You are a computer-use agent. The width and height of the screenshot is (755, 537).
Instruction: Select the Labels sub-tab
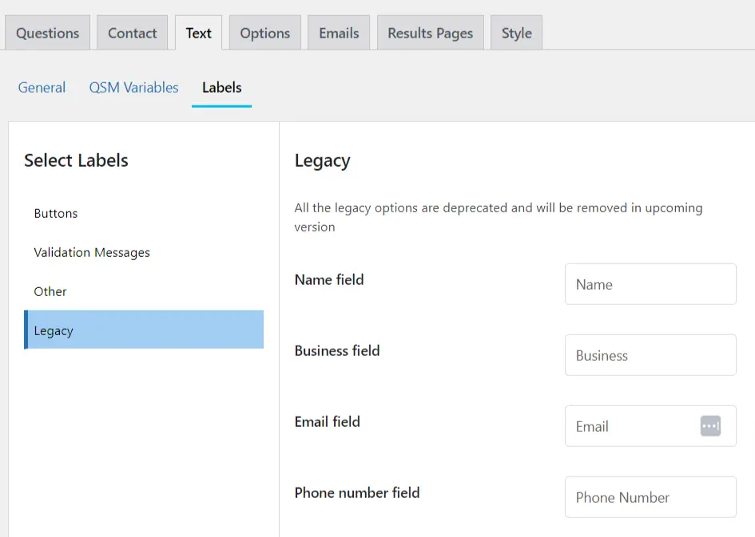(x=221, y=88)
